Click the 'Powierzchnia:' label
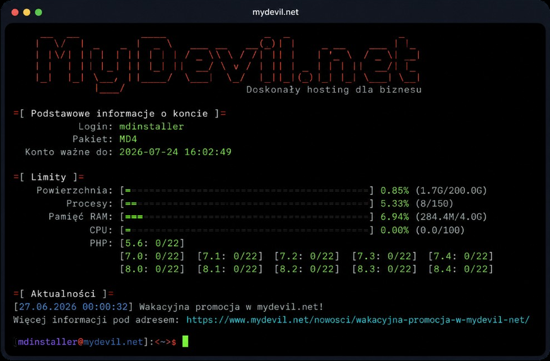Screen dimensions: 550x361 74,191
